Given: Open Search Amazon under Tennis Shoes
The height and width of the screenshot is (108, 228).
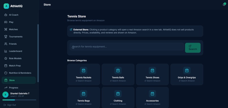Looking at the screenshot, I should [x=152, y=81].
